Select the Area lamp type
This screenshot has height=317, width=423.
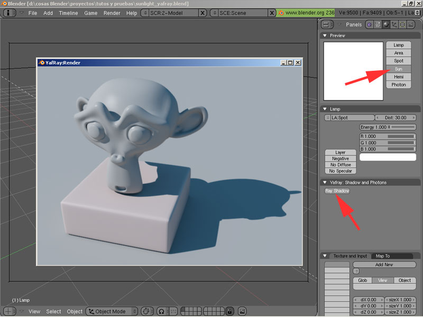pyautogui.click(x=399, y=53)
